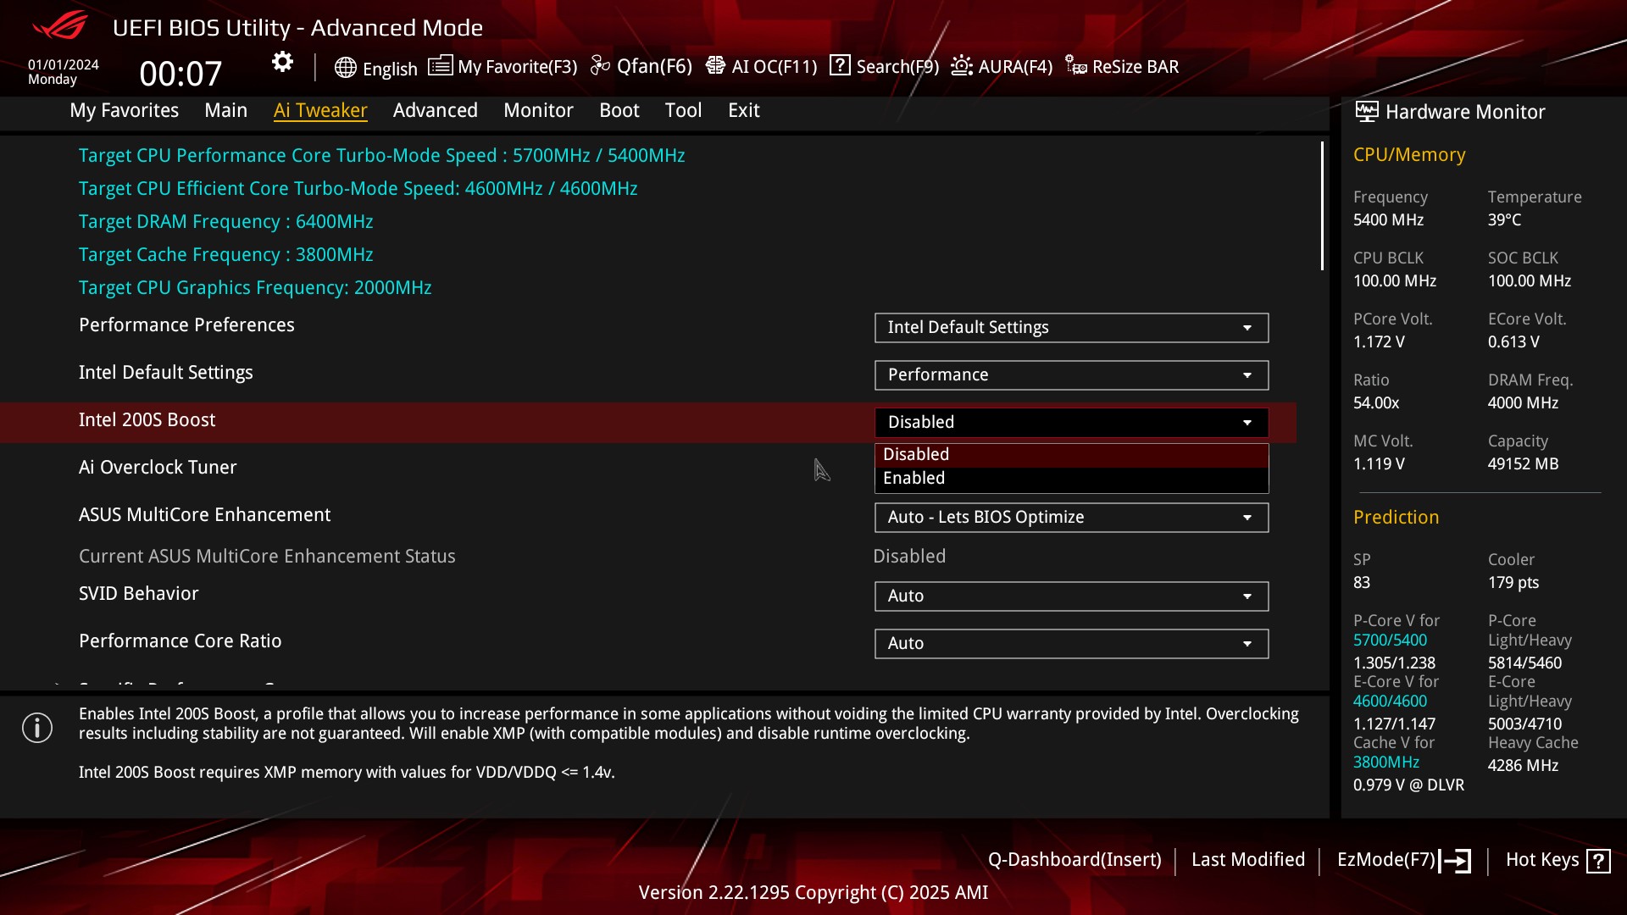Click the settings gear icon
Image resolution: width=1627 pixels, height=915 pixels.
[x=282, y=62]
